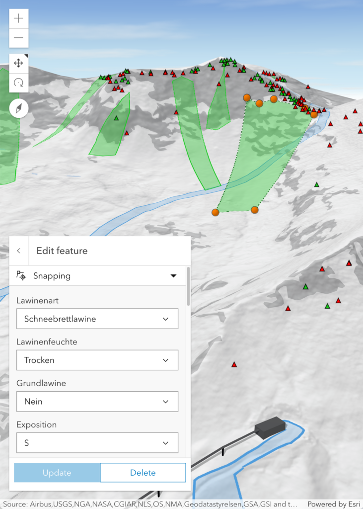Select the bottom-left orange polygon vertex
The height and width of the screenshot is (509, 363).
215,212
